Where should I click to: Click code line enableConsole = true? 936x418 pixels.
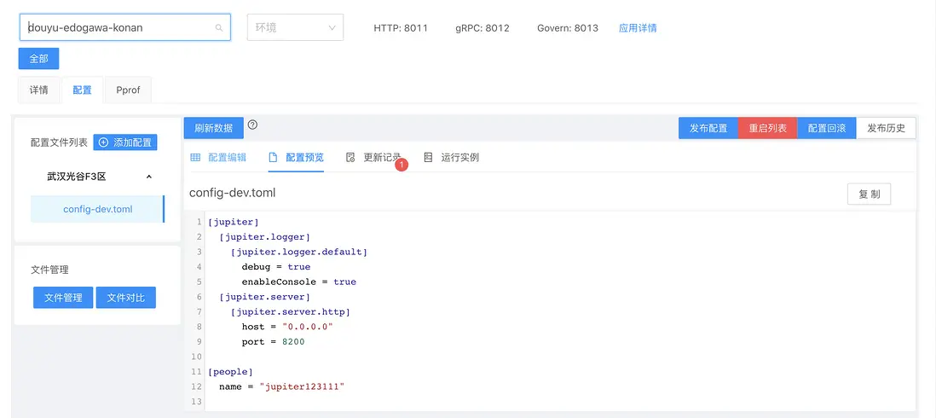299,282
